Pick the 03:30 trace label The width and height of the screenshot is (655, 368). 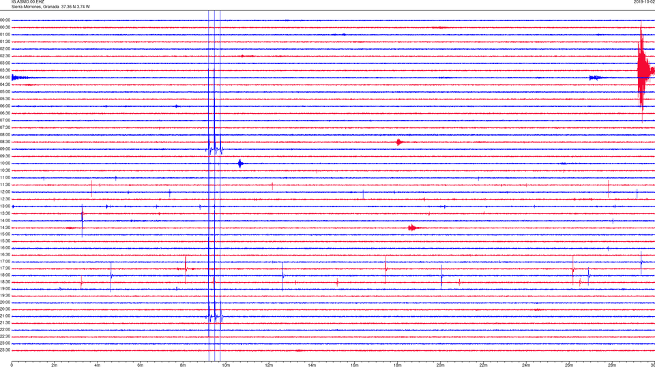[x=5, y=70]
